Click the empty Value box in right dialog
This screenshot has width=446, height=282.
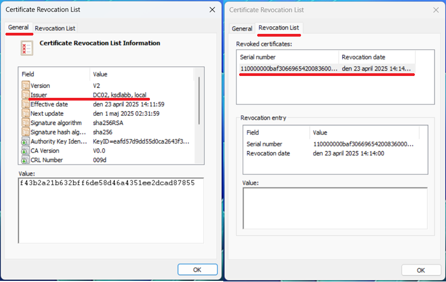pyautogui.click(x=335, y=208)
